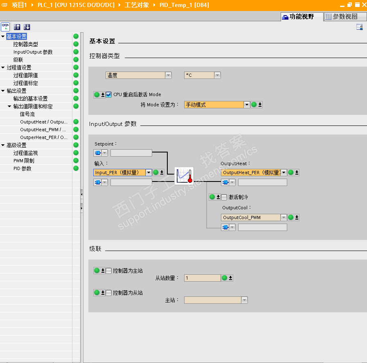Select 过程值监视 in navigation tree
The width and height of the screenshot is (367, 363).
tap(25, 153)
